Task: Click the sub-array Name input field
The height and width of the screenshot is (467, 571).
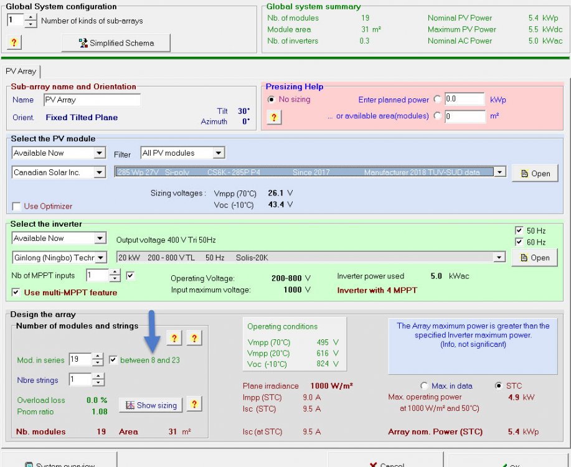Action: pyautogui.click(x=92, y=100)
